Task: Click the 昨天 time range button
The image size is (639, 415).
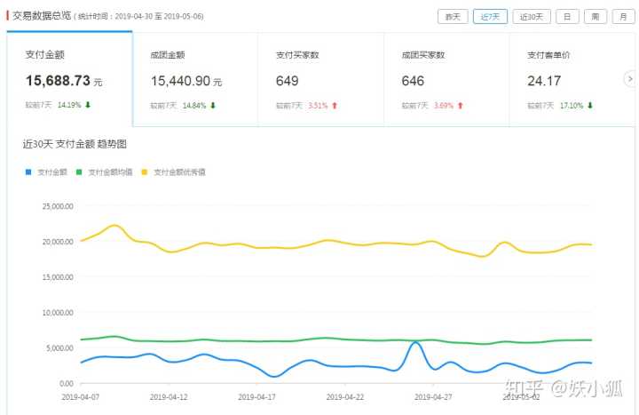Action: point(453,16)
